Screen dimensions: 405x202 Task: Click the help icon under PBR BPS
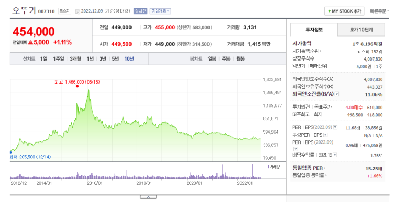(x=295, y=149)
